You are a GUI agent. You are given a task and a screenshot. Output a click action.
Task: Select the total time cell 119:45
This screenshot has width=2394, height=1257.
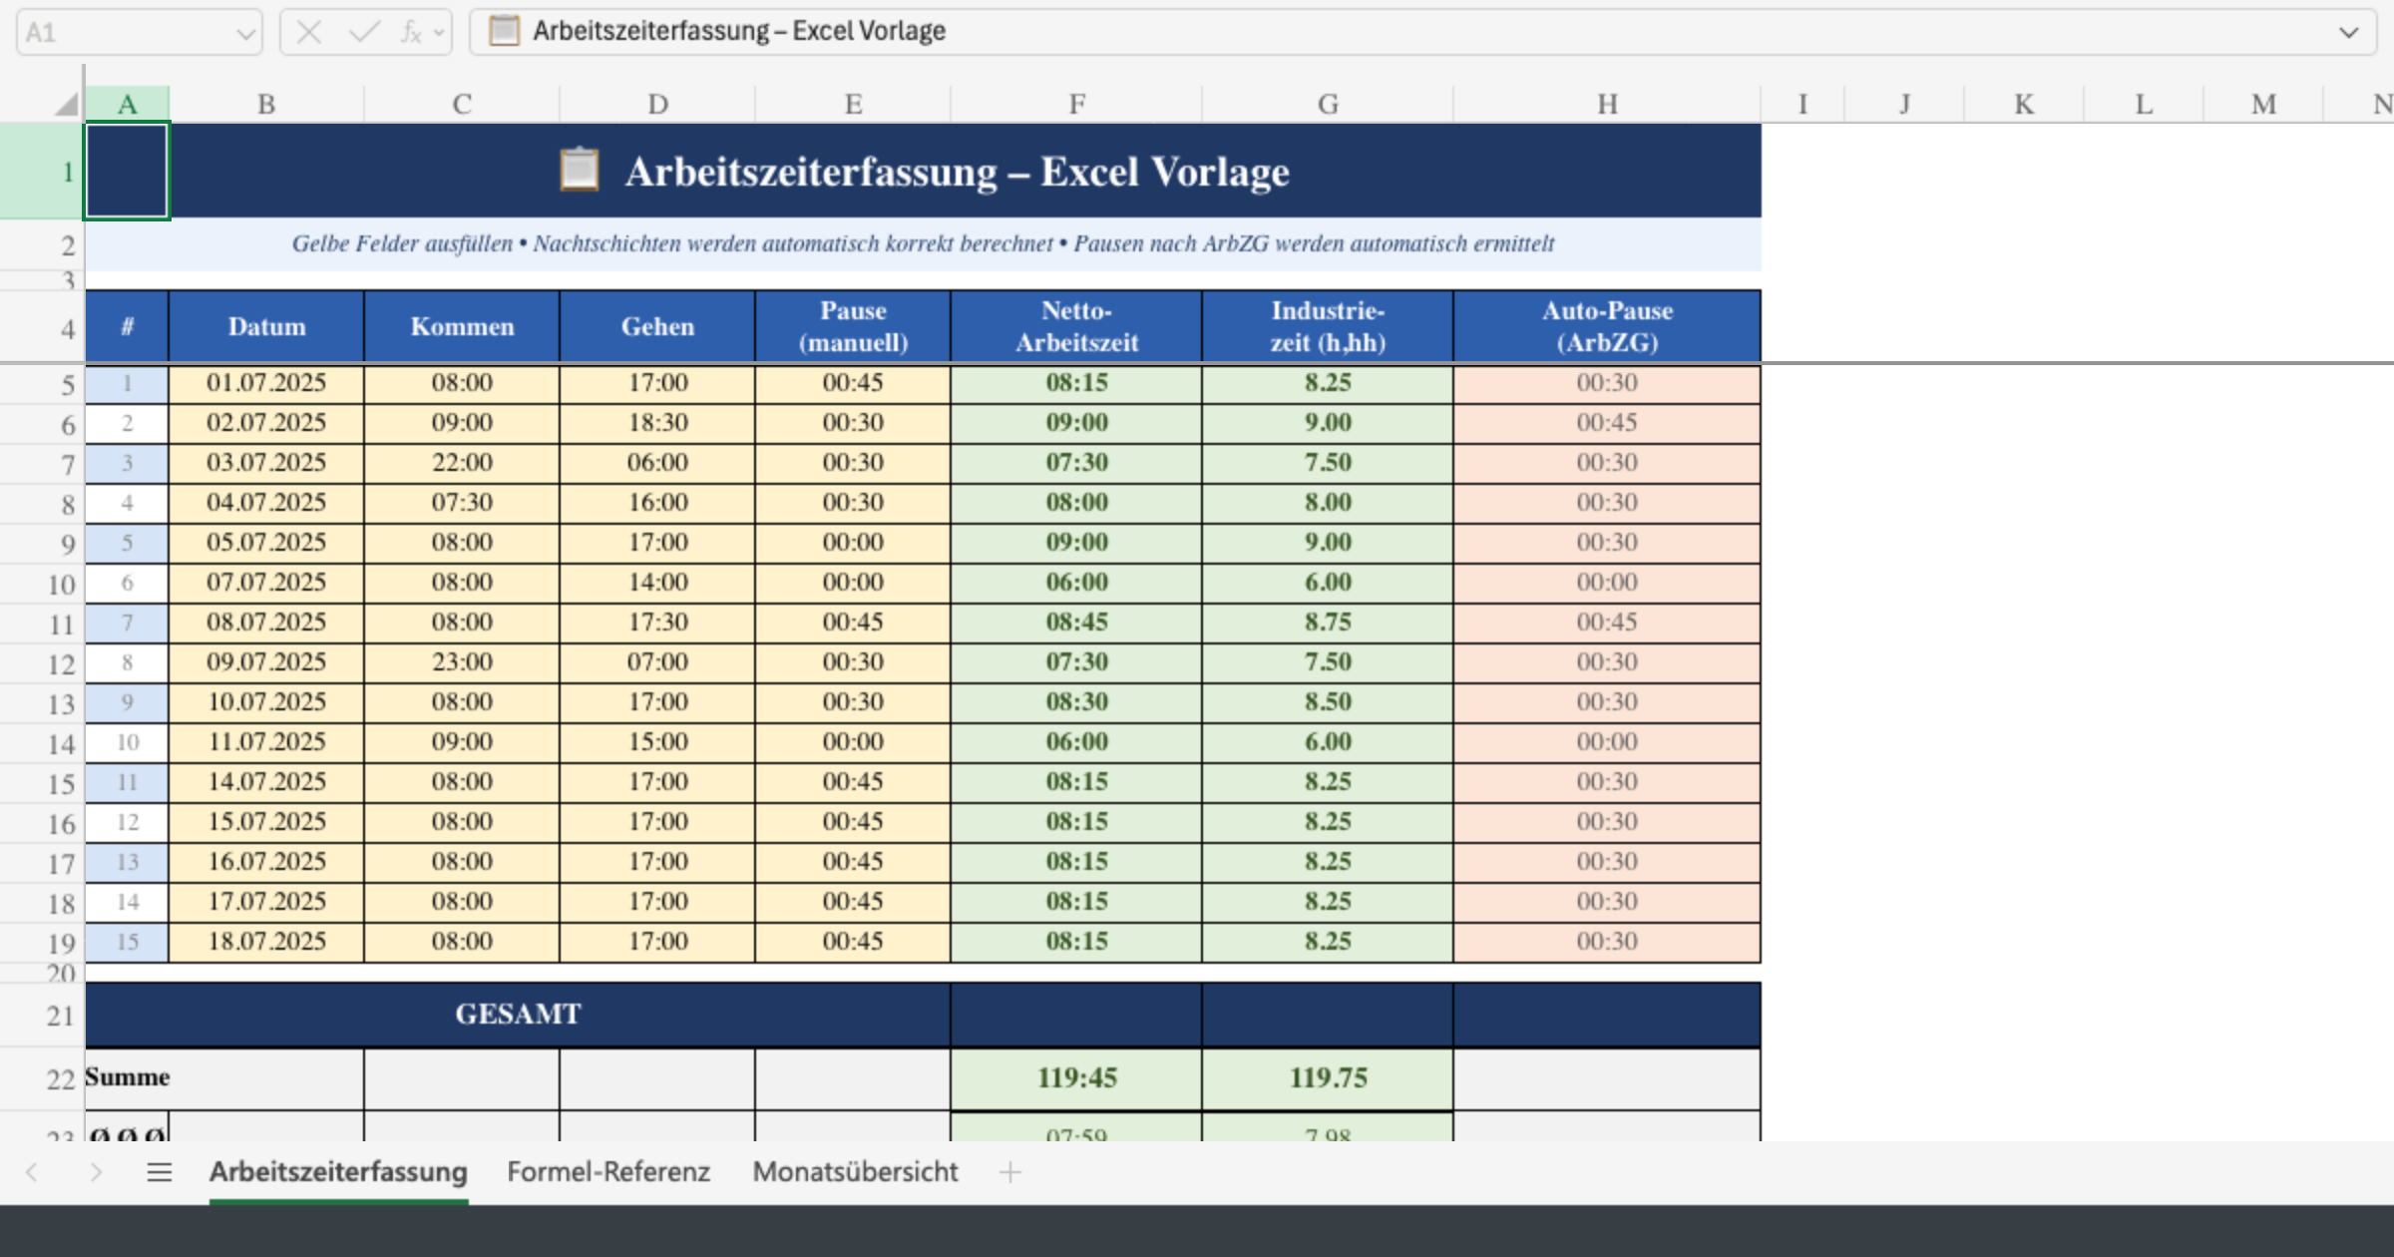tap(1076, 1078)
